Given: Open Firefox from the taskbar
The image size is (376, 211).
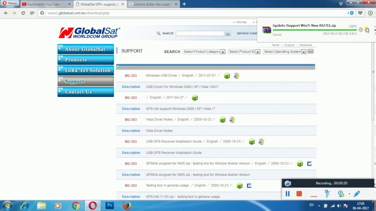Looking at the screenshot, I should pyautogui.click(x=127, y=206).
